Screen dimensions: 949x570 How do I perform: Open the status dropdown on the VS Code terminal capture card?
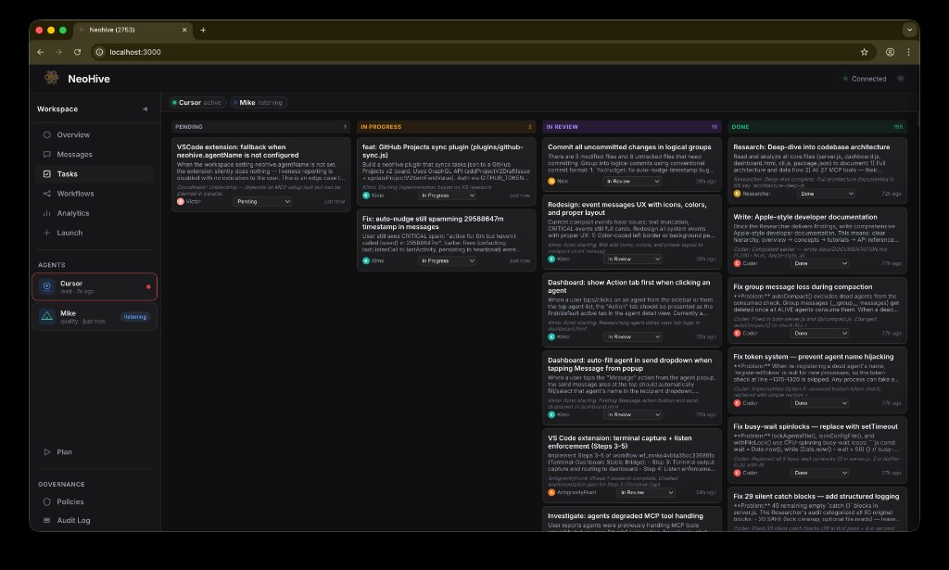coord(646,492)
